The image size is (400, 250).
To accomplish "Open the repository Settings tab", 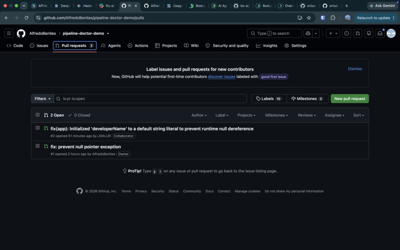I will coord(295,46).
